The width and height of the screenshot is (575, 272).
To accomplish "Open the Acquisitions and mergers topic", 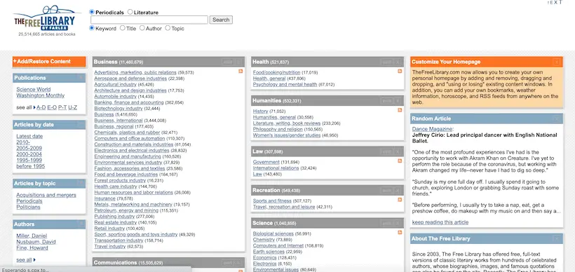I will point(46,195).
